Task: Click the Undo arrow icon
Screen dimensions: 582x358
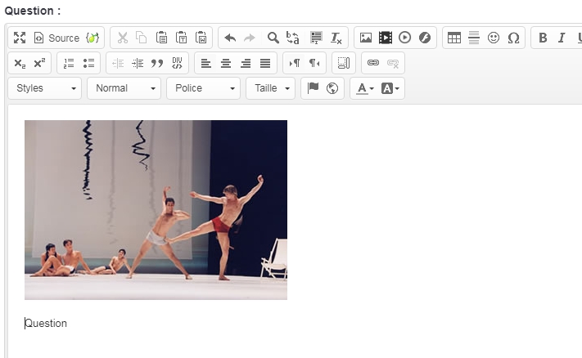Action: pyautogui.click(x=230, y=38)
